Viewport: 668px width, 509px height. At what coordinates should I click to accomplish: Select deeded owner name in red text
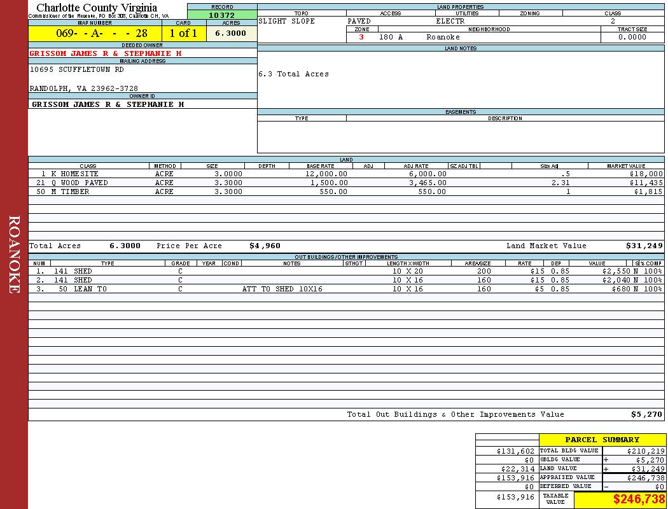click(x=106, y=53)
